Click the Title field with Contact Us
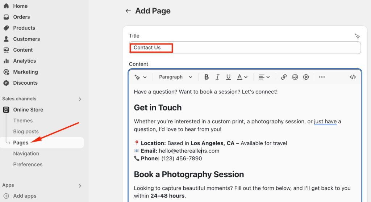 (245, 48)
